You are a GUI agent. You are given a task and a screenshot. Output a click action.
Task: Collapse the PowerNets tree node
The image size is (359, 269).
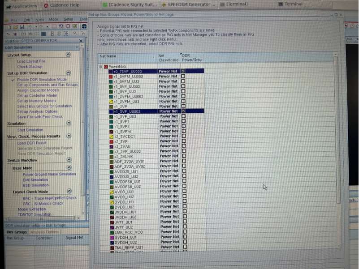coord(101,66)
